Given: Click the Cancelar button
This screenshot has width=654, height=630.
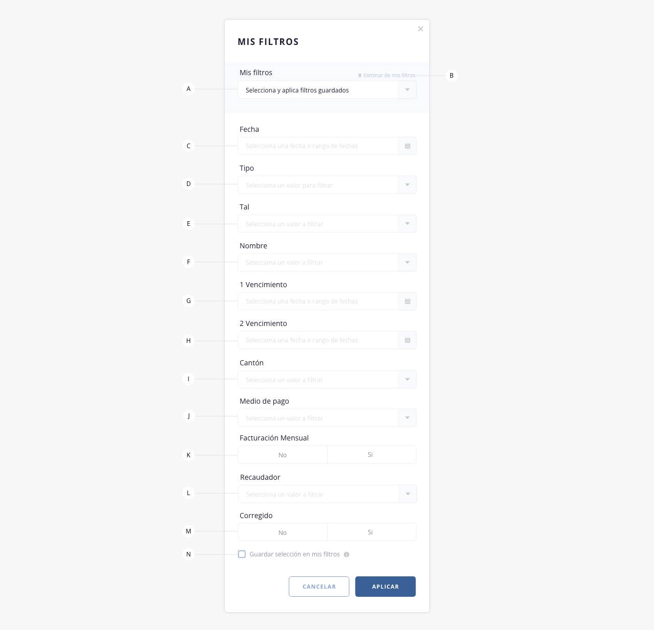Looking at the screenshot, I should pos(319,587).
